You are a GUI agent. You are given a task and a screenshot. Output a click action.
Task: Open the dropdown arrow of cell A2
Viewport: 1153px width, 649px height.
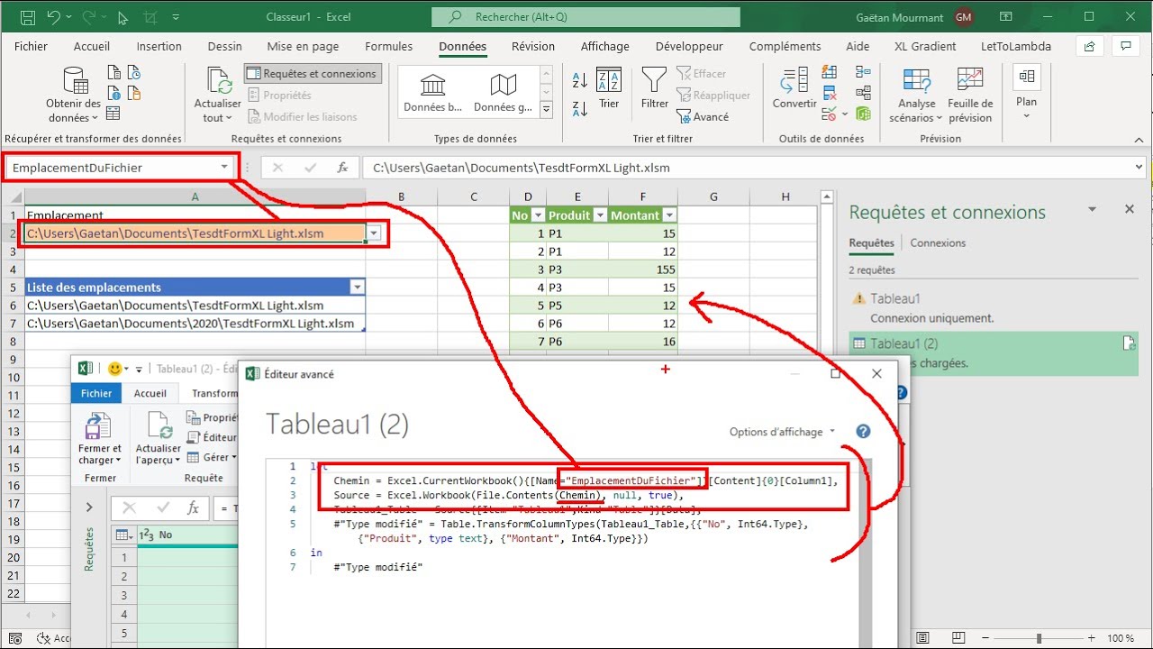[374, 233]
